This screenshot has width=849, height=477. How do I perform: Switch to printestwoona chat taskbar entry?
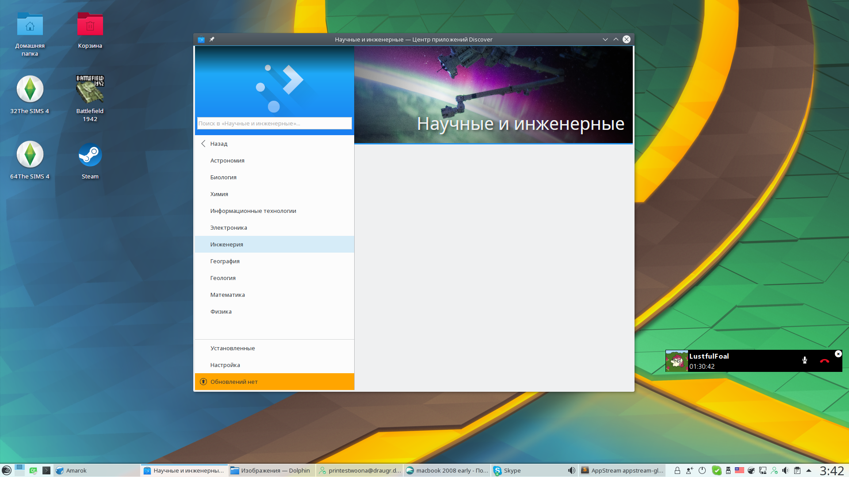pyautogui.click(x=359, y=470)
